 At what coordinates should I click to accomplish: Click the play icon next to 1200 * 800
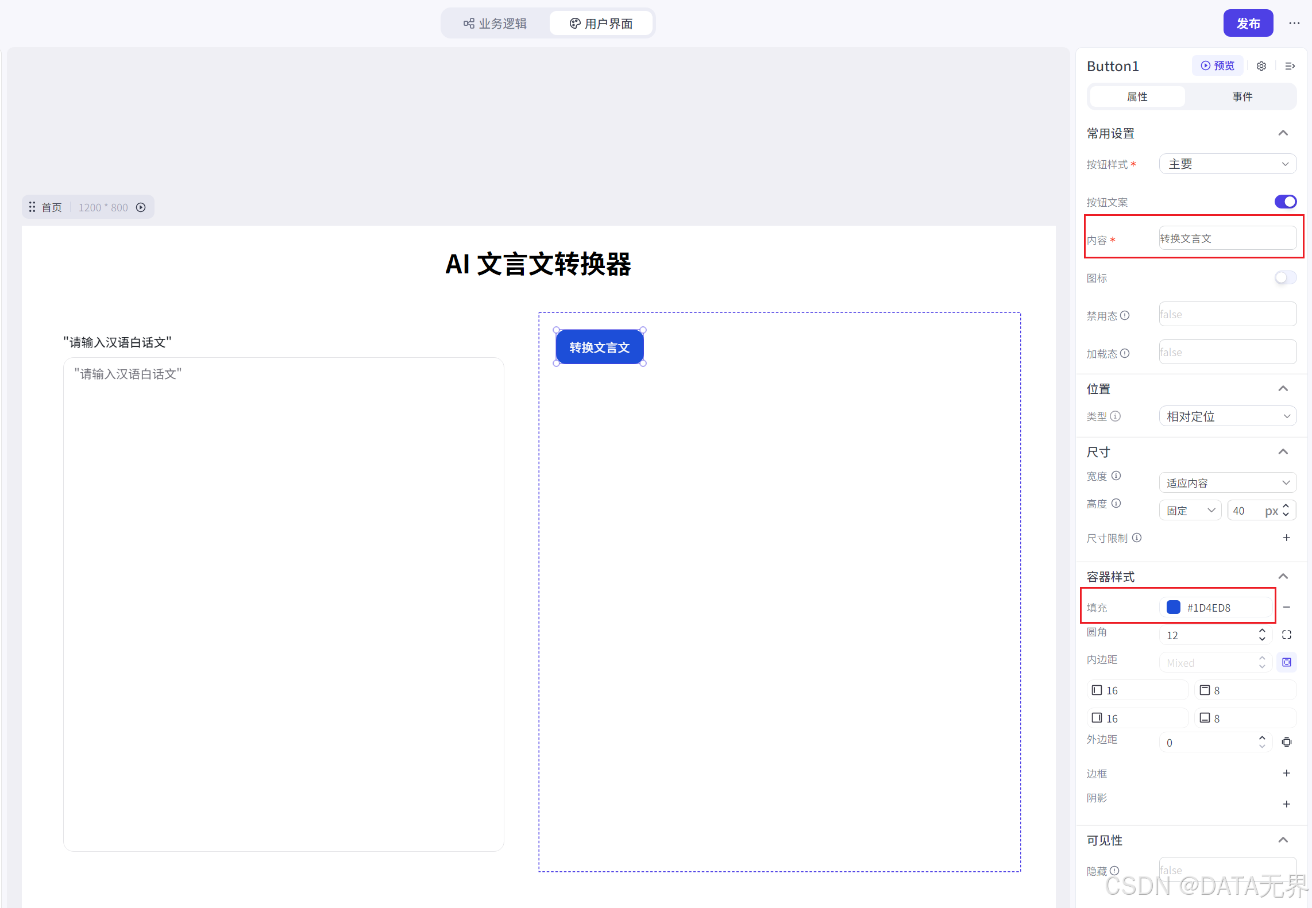click(141, 207)
